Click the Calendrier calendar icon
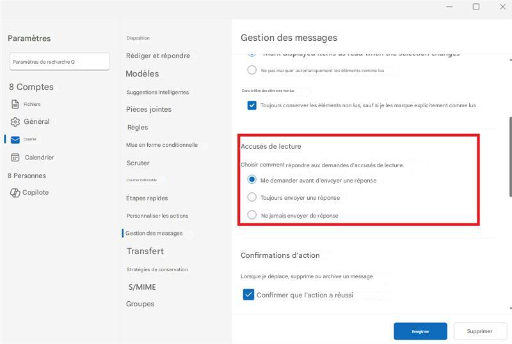 tap(15, 158)
